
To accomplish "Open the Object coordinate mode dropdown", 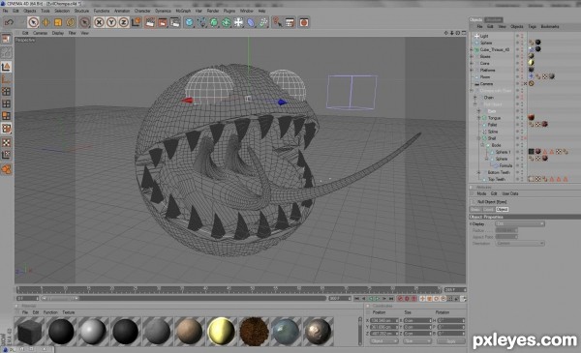I will (x=383, y=340).
